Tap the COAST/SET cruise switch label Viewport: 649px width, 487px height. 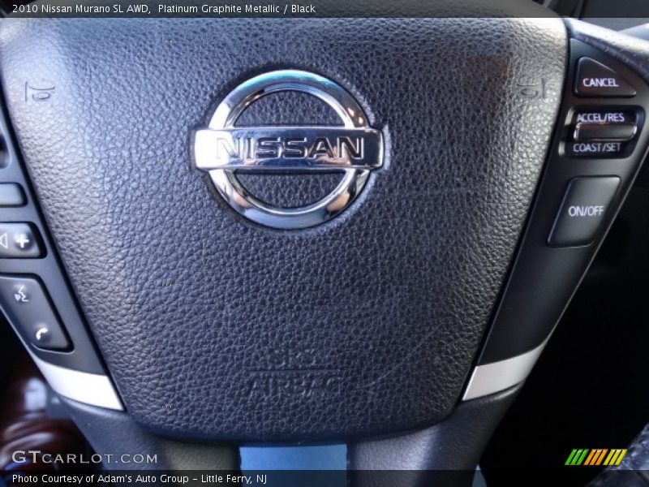(597, 148)
